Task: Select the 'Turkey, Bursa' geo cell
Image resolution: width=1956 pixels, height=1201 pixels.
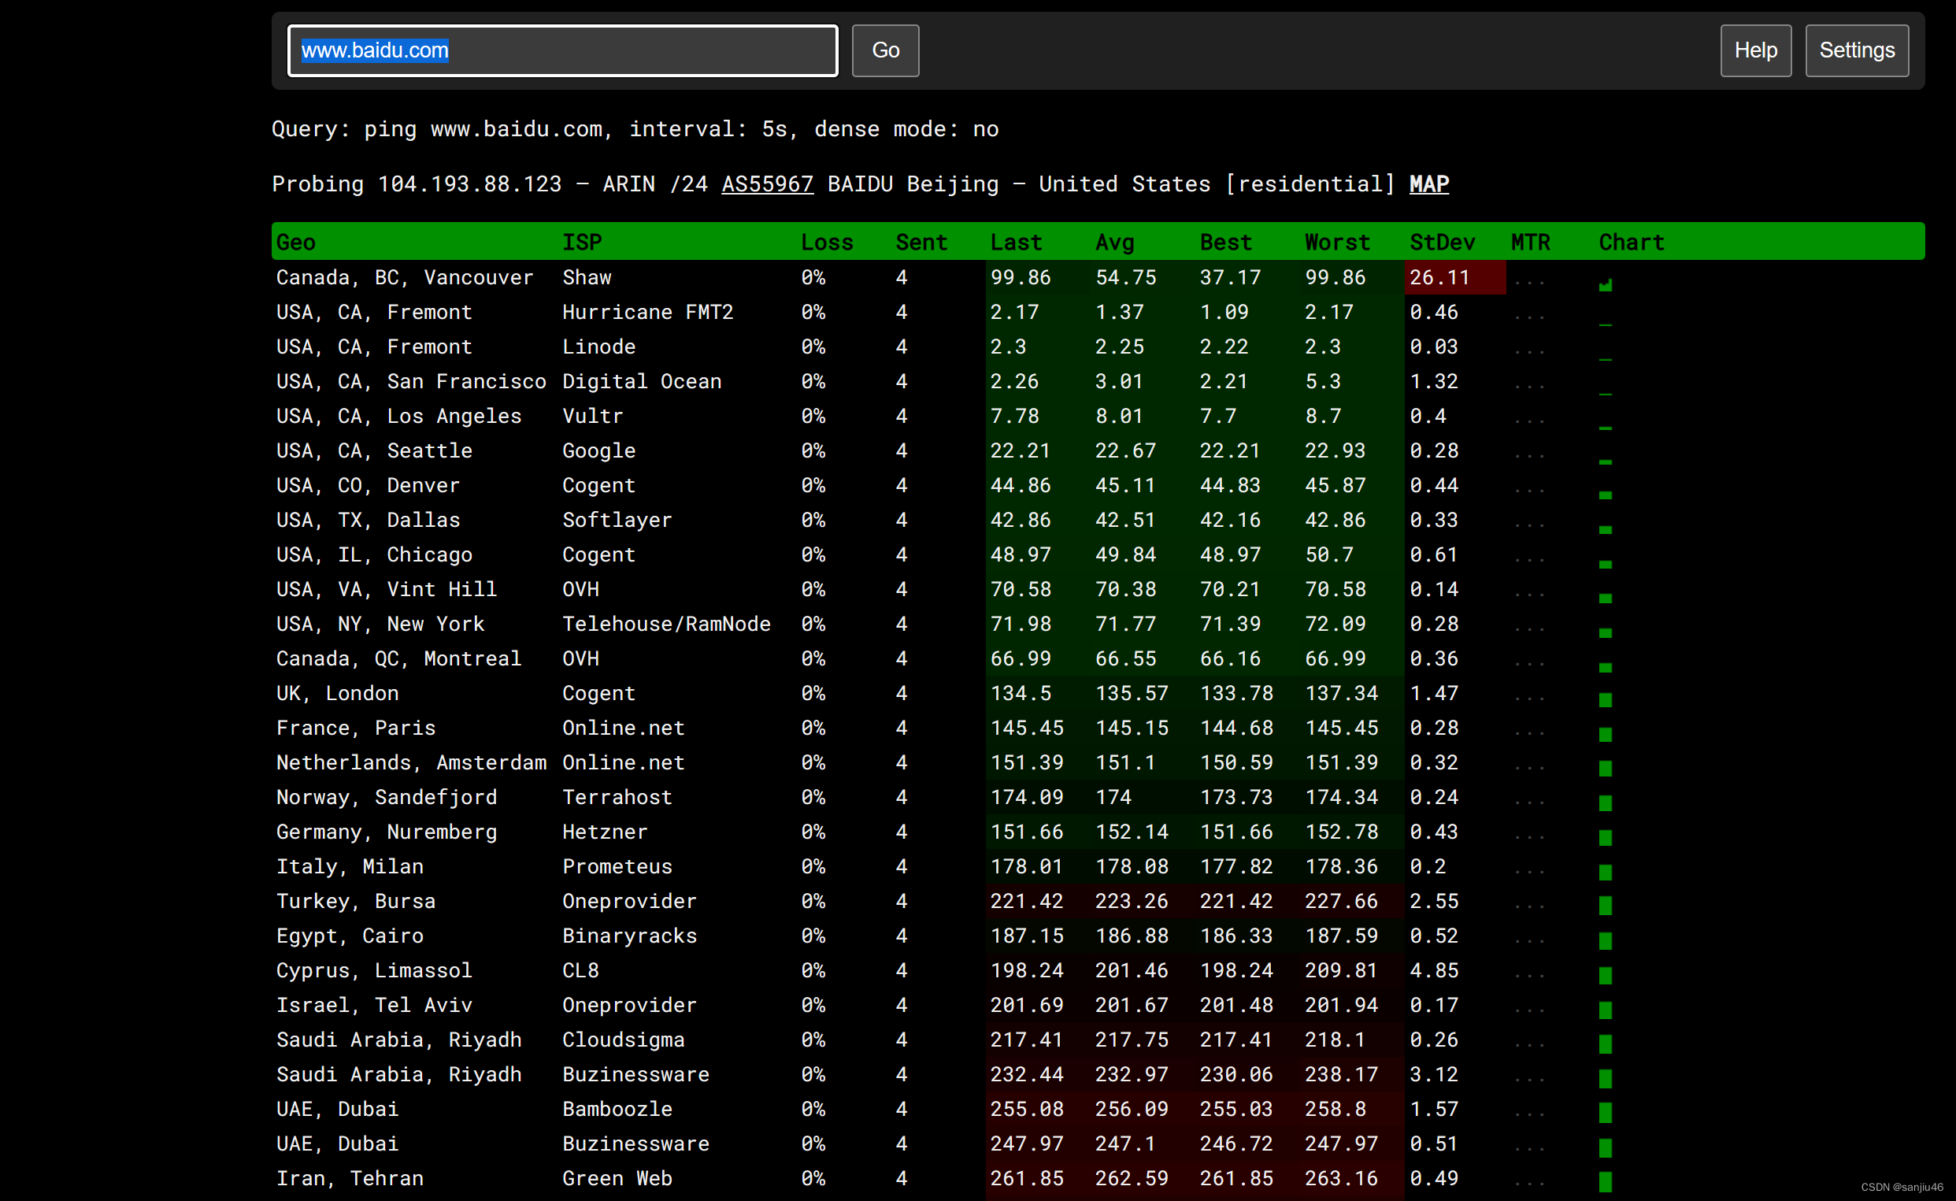Action: (x=356, y=901)
